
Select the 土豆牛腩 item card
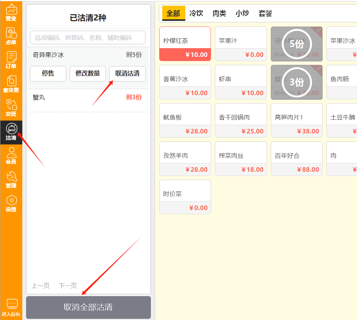(x=342, y=121)
